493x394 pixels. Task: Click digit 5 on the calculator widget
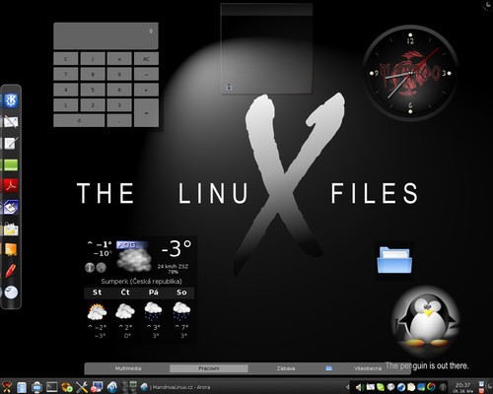(93, 90)
